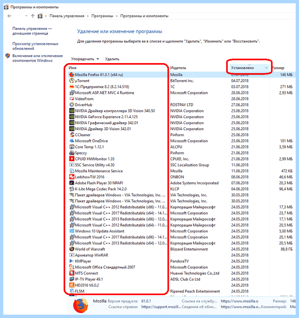
Task: Select NVIDIA Графический драйвер 342.01
Action: click(106, 123)
